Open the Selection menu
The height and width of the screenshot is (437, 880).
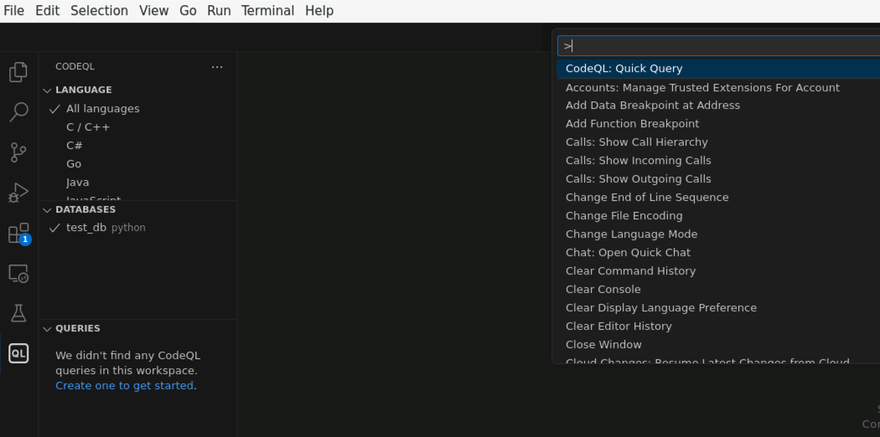[x=99, y=11]
